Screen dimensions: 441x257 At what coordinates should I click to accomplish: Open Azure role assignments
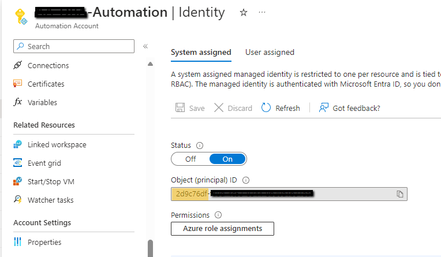tap(222, 229)
